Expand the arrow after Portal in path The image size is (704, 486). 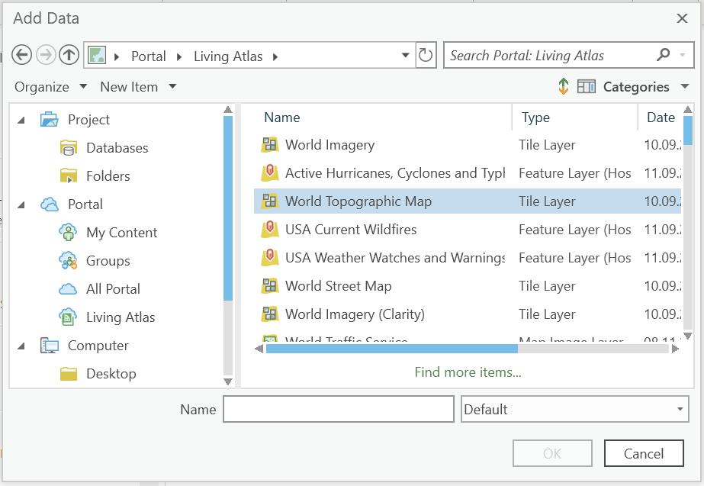click(179, 56)
